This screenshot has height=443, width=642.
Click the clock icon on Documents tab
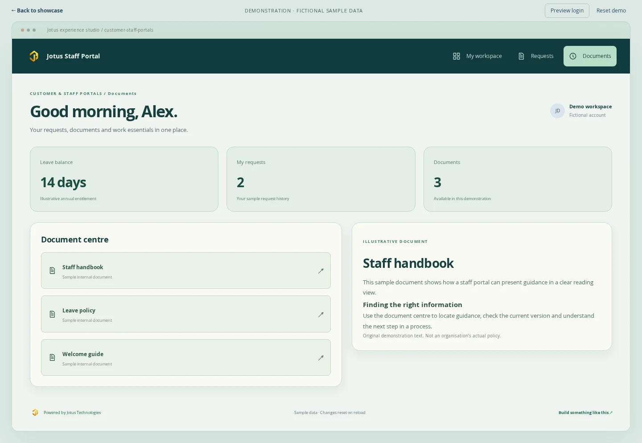(x=573, y=56)
